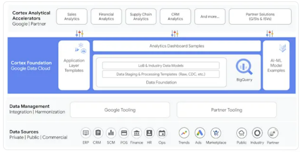Click the Partner database icon
300x152 pixels.
tap(273, 133)
